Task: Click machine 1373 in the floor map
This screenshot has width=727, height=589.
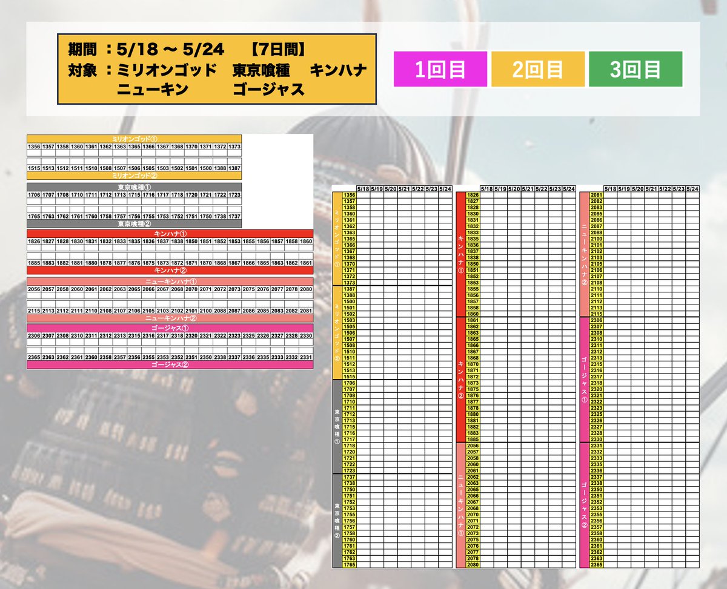Action: pos(234,146)
